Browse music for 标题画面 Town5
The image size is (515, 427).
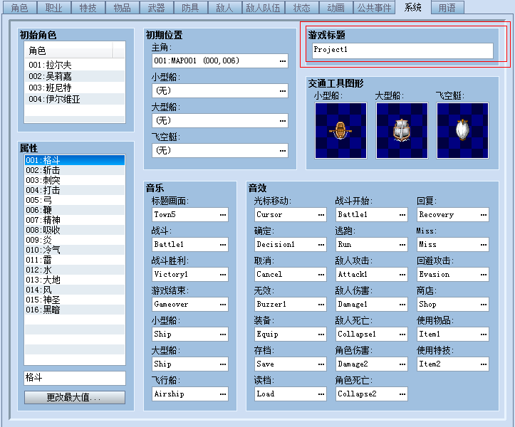(x=223, y=215)
